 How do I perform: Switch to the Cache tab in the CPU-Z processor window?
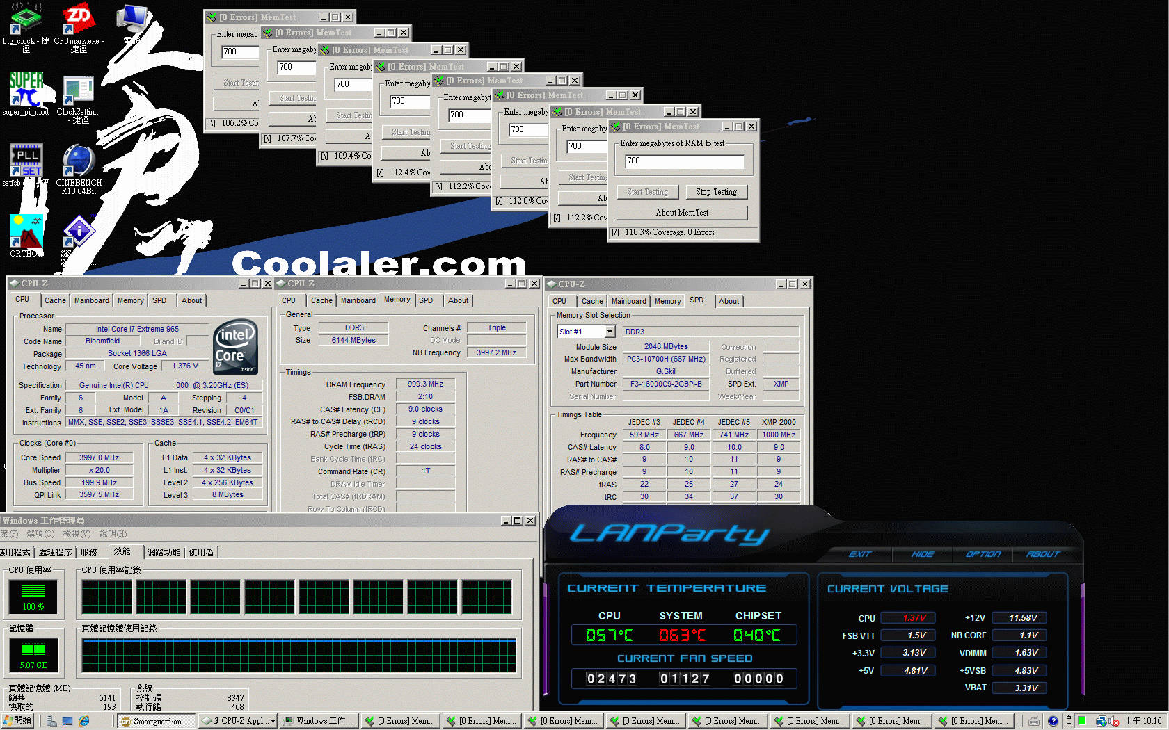pos(55,300)
